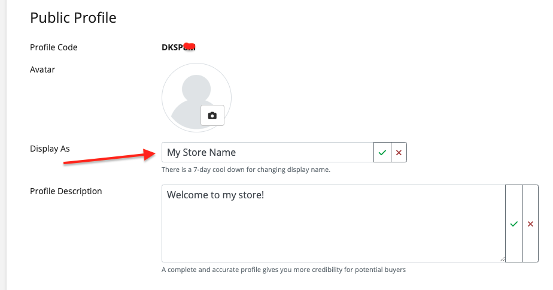This screenshot has height=290, width=553.
Task: Click the Avatar label
Action: (x=42, y=70)
